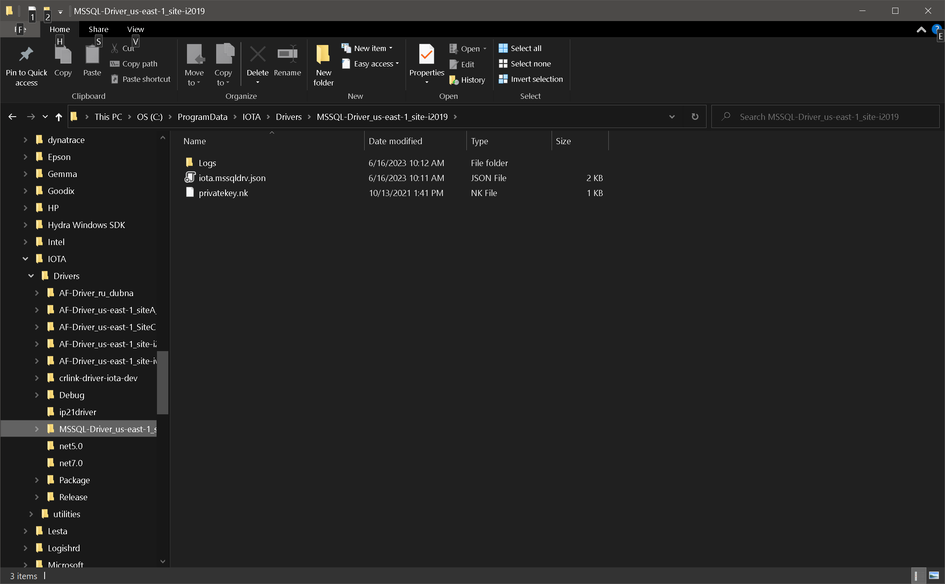Open Easy access dropdown

(371, 64)
